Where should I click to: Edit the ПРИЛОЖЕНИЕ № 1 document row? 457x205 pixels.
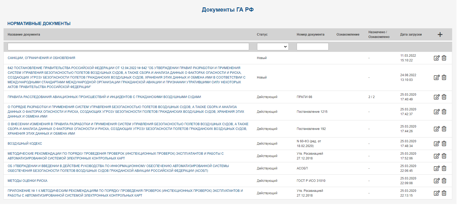[437, 193]
